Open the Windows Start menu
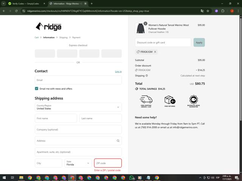Screen dimensions: 242x181 (x=4, y=178)
